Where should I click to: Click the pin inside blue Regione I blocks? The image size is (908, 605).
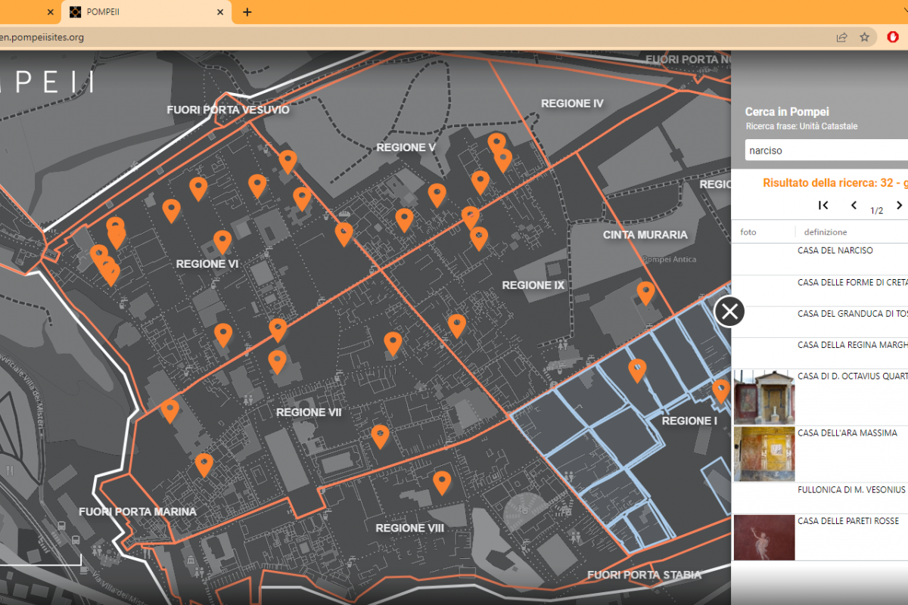tap(638, 371)
